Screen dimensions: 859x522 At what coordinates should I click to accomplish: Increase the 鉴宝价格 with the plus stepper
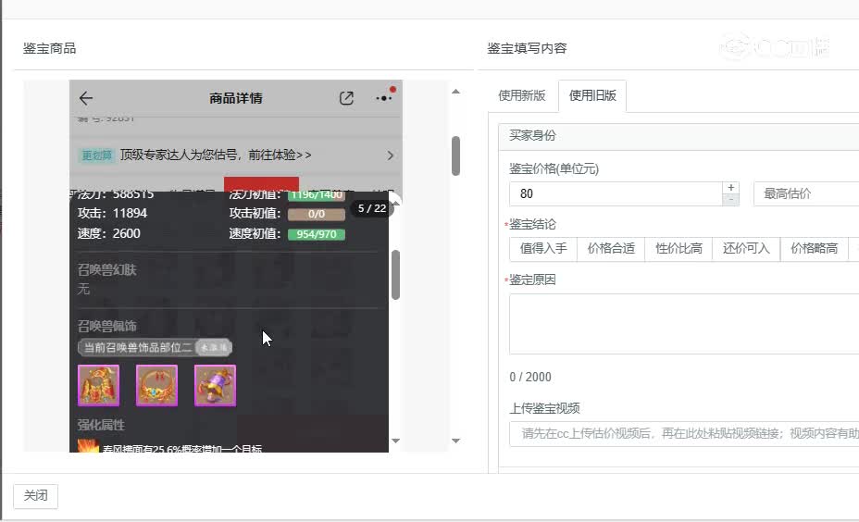click(x=731, y=187)
